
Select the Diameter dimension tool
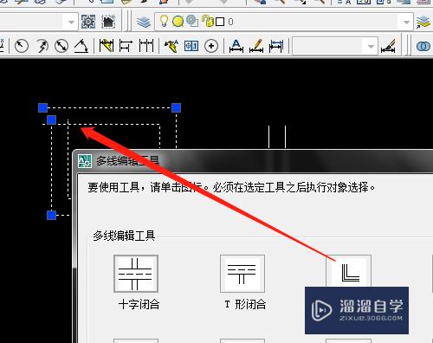click(61, 46)
